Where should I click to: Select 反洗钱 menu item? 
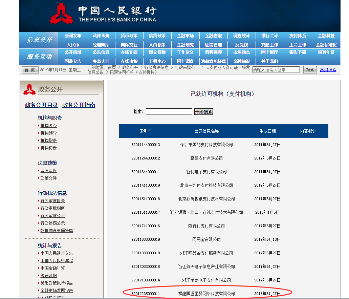point(241,45)
